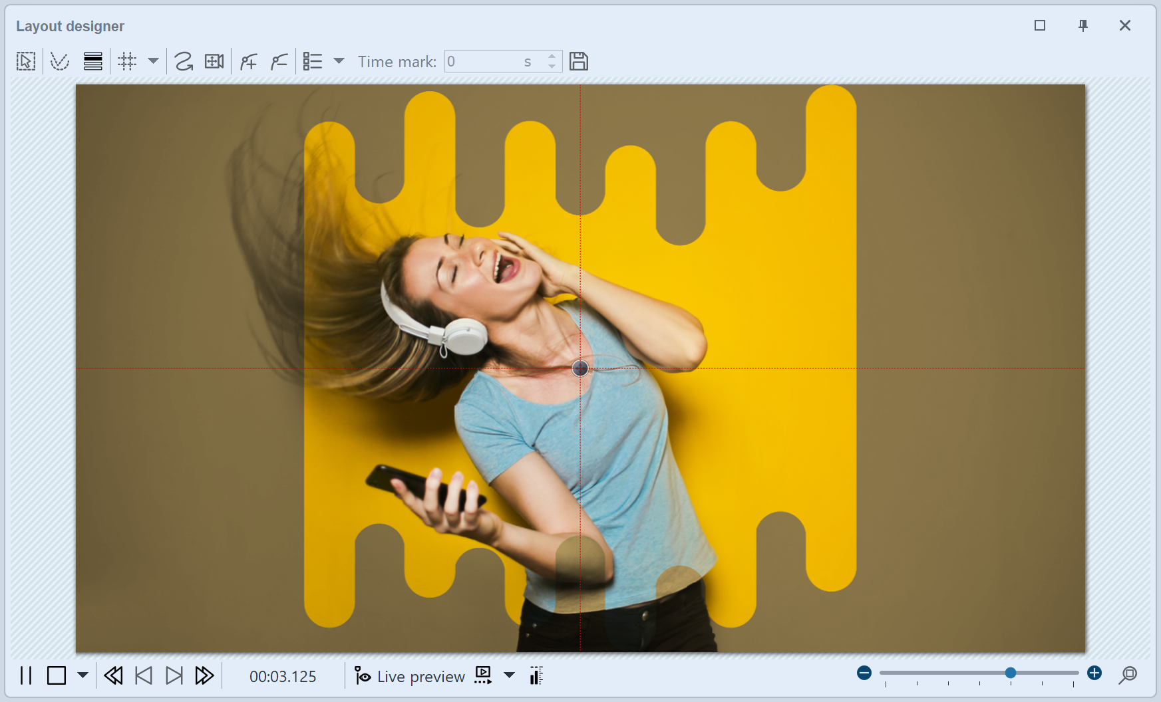Adjust the zoom slider

[x=1010, y=672]
